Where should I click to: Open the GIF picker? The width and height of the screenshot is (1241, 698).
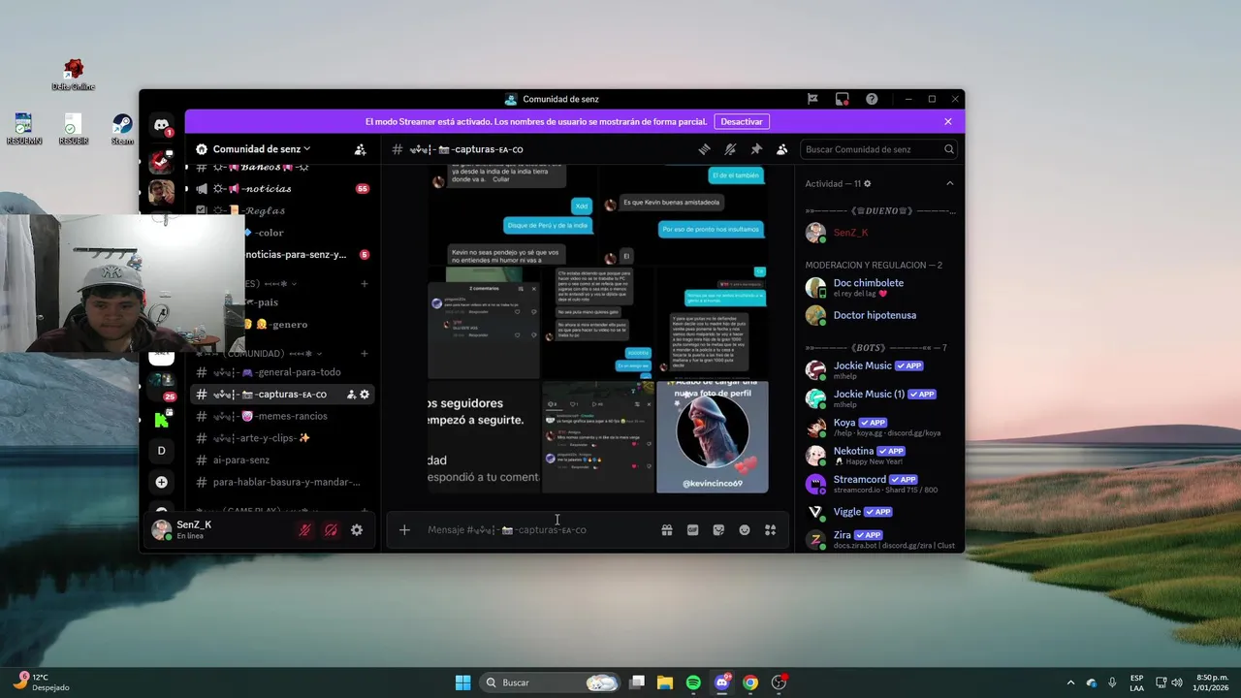(x=692, y=530)
